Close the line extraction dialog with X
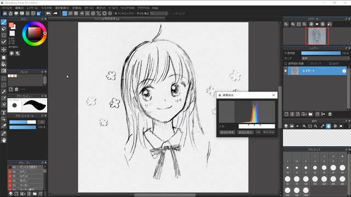Image resolution: width=351 pixels, height=197 pixels. [274, 95]
